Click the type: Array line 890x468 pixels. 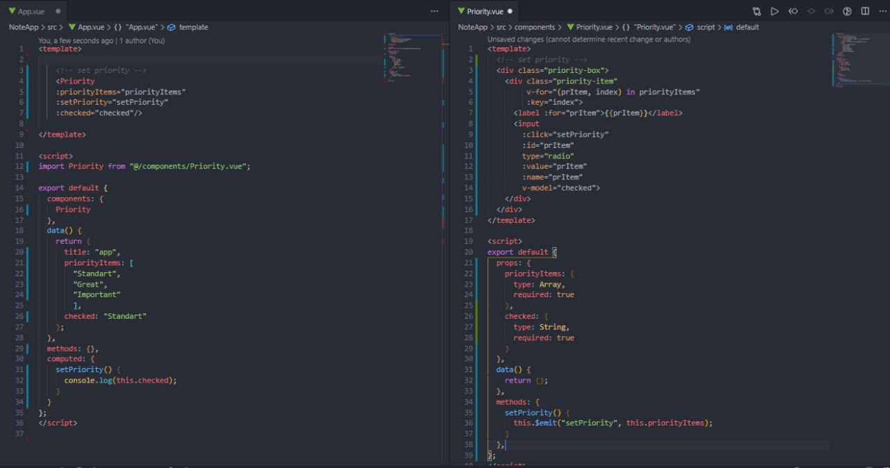pyautogui.click(x=540, y=284)
